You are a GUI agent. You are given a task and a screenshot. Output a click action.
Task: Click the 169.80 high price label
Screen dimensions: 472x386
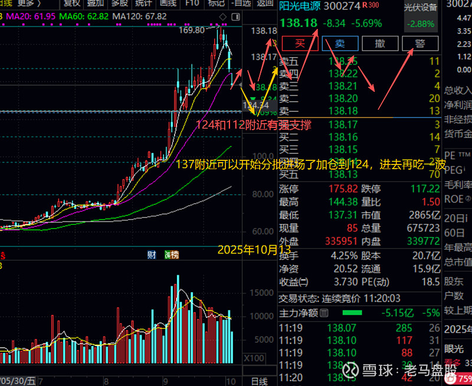tap(192, 30)
